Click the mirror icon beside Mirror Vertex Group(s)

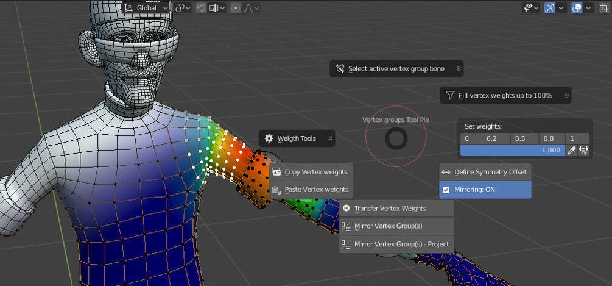click(346, 226)
